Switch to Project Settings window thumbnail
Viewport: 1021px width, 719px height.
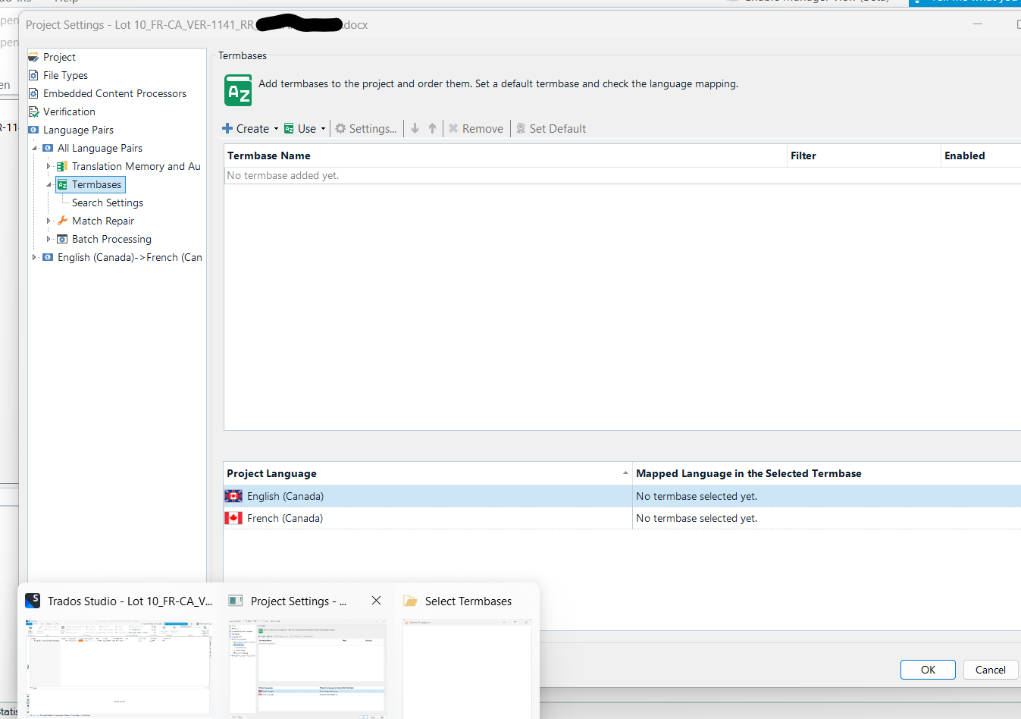click(x=308, y=667)
